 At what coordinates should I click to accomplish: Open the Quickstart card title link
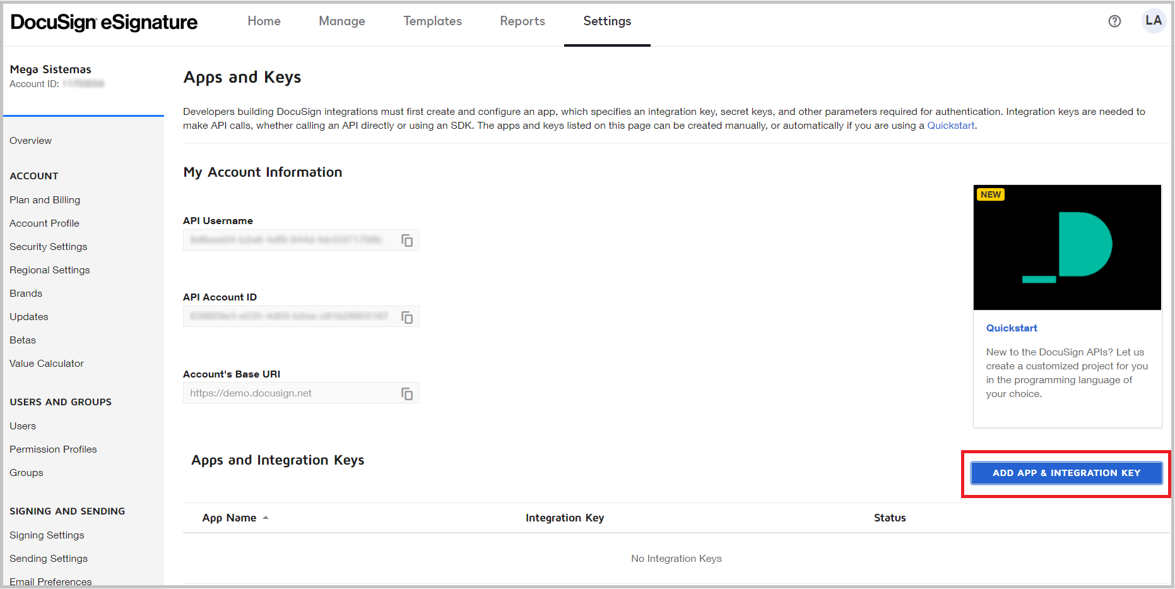tap(1012, 328)
